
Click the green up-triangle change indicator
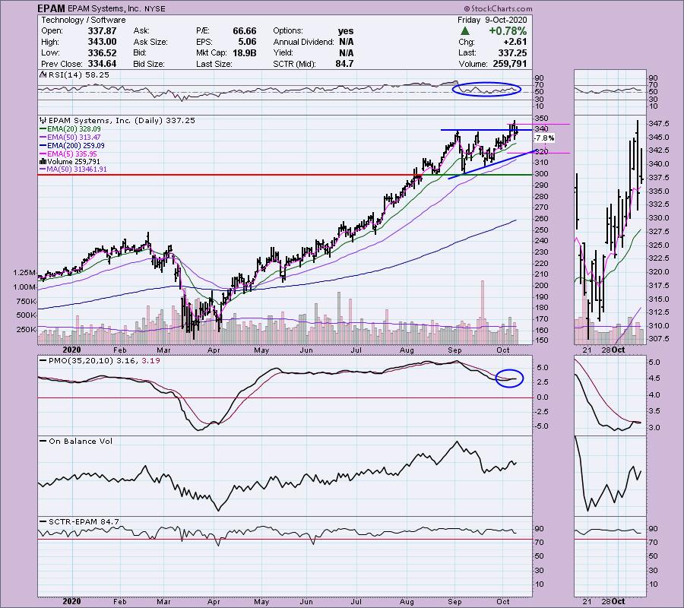point(465,31)
